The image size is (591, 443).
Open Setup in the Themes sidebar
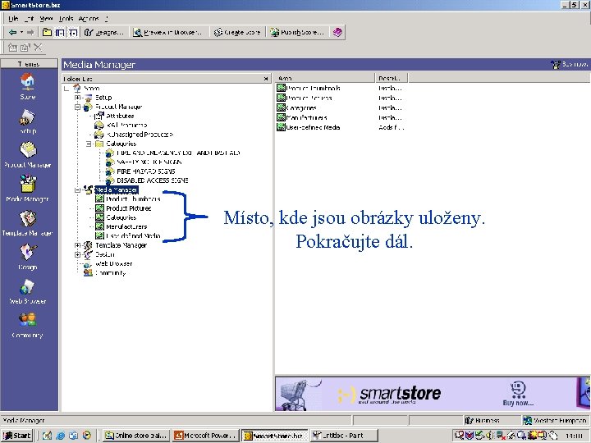(x=28, y=121)
